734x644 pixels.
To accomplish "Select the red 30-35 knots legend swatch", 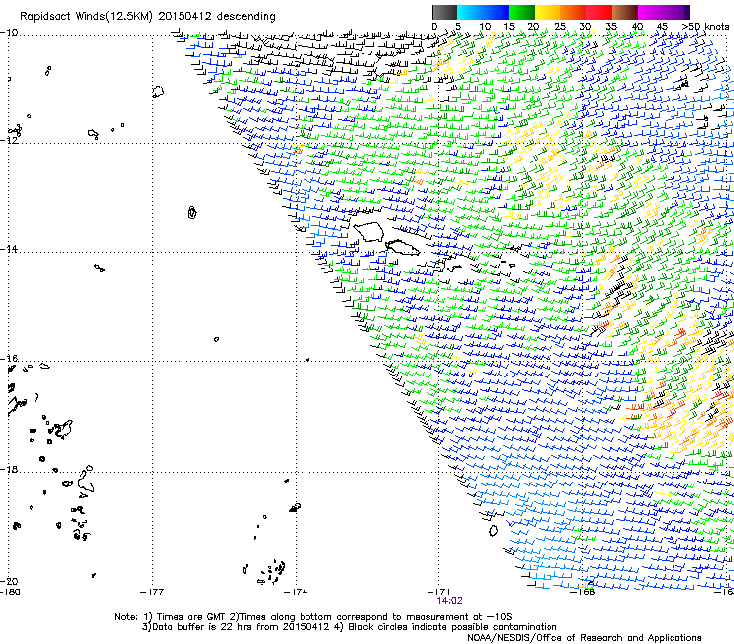I will (599, 12).
